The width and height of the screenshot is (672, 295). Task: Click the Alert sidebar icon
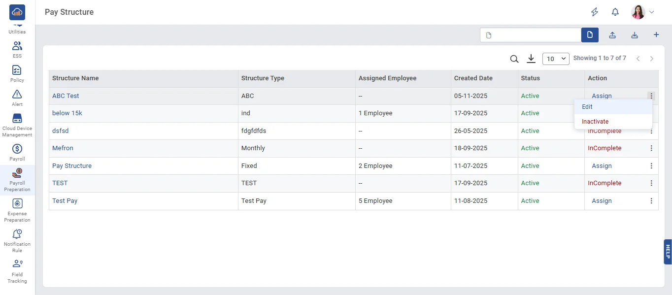(x=17, y=98)
